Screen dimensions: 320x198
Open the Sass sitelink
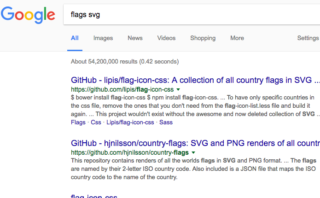coord(166,122)
